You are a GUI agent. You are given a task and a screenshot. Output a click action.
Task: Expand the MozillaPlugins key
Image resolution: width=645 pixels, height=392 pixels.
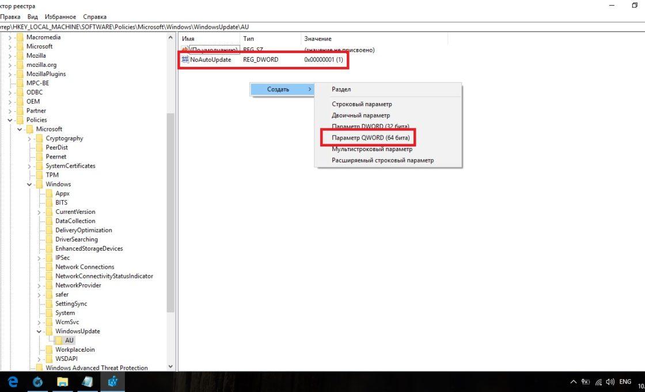click(x=10, y=74)
